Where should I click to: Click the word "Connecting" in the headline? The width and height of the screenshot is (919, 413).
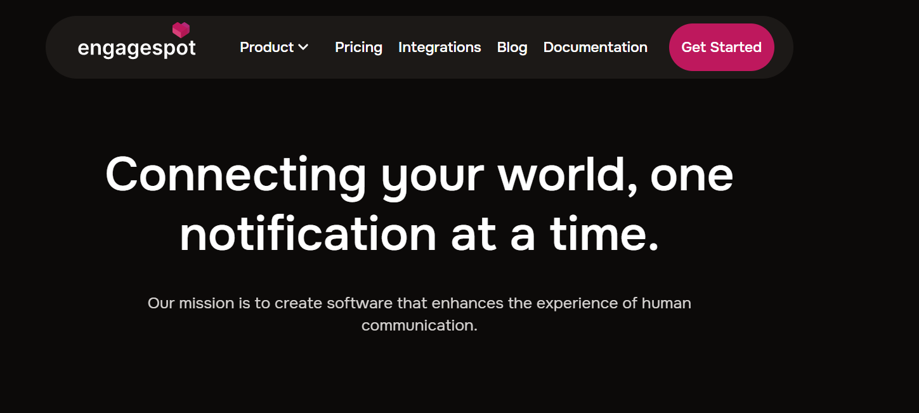pos(235,174)
